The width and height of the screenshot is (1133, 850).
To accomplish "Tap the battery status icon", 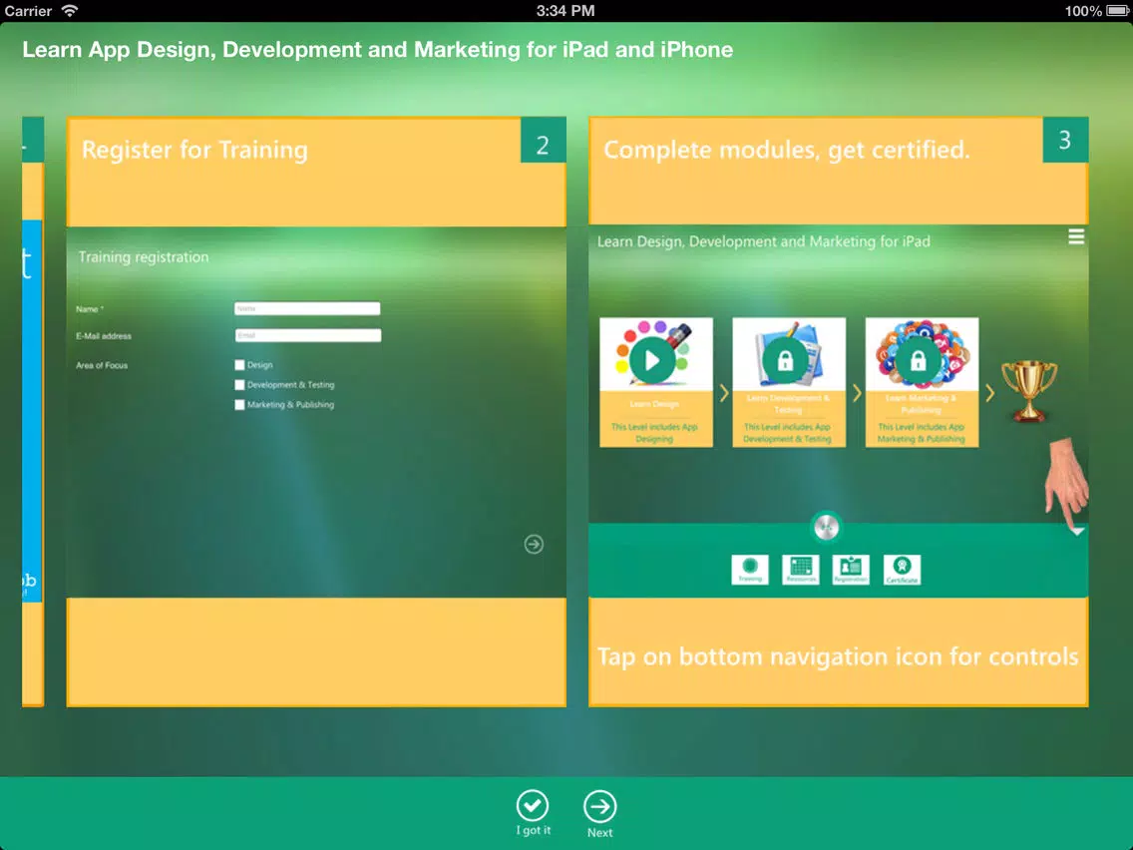I will click(1117, 11).
